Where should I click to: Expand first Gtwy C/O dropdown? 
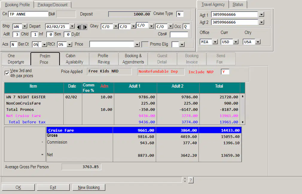click(115, 26)
